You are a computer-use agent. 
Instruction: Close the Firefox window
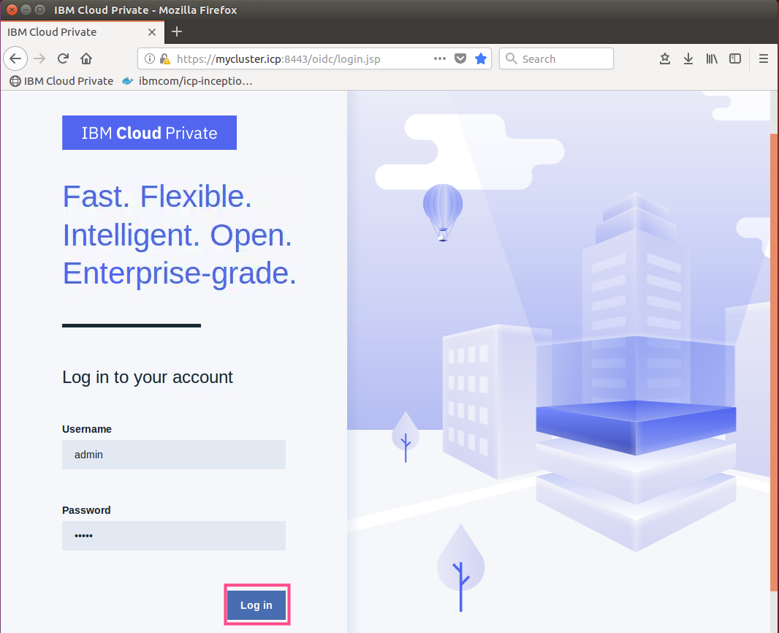pos(12,10)
